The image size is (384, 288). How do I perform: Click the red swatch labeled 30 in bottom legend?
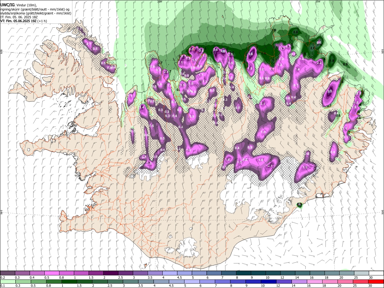(x=376, y=281)
